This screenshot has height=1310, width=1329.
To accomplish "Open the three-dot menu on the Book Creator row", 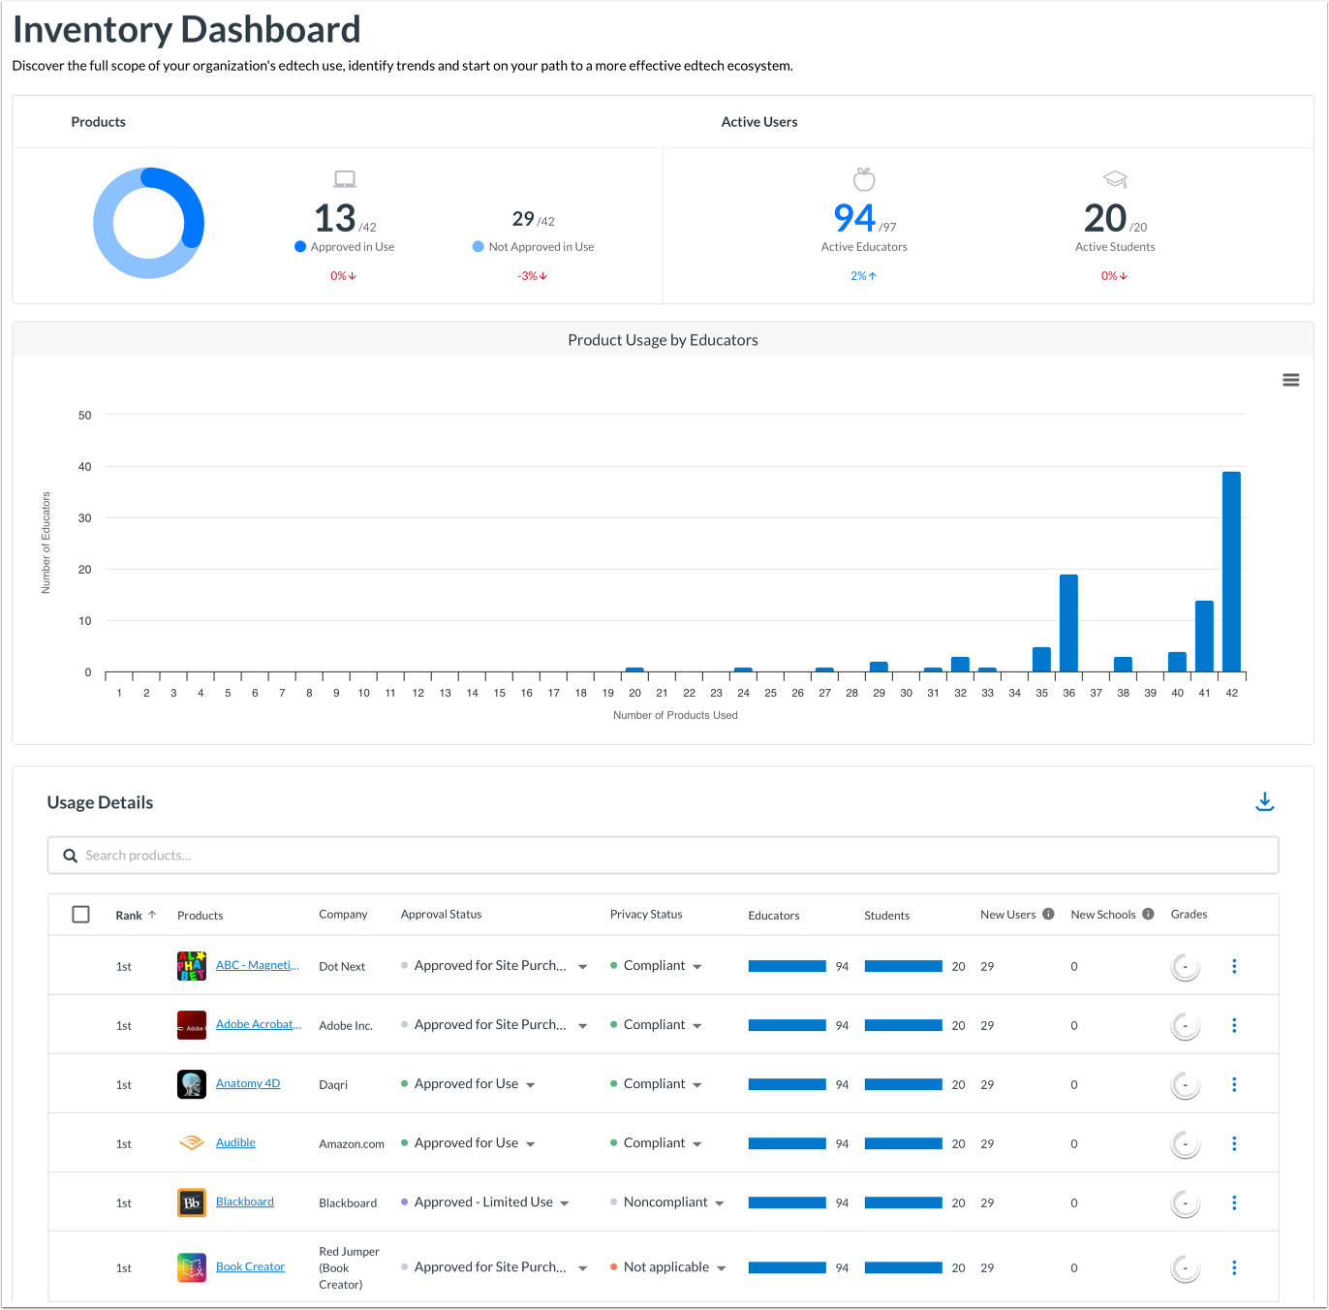I will coord(1235,1267).
